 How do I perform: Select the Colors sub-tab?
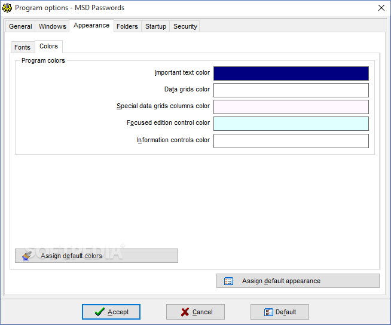(x=48, y=47)
